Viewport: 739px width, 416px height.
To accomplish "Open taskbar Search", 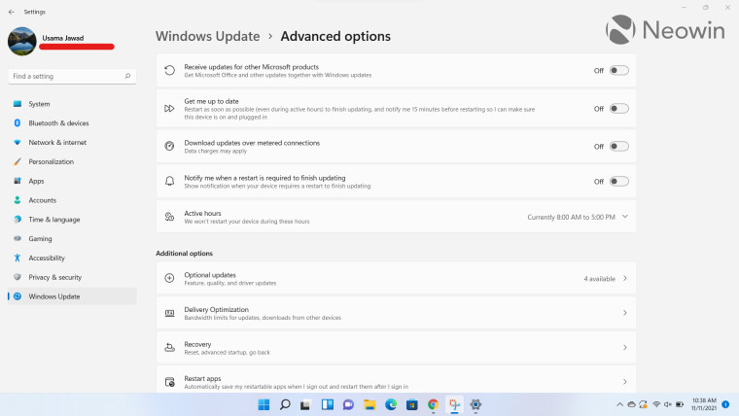I will [285, 404].
